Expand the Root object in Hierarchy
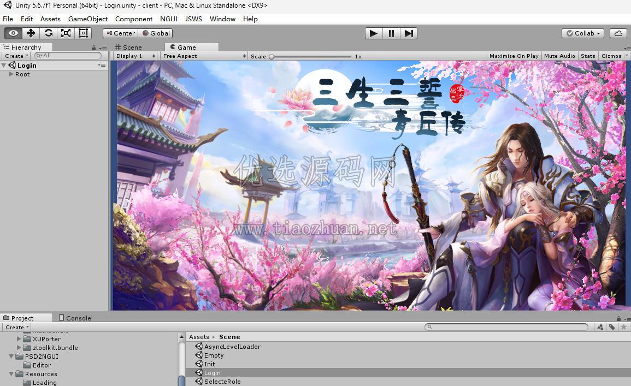The width and height of the screenshot is (631, 386). [11, 74]
